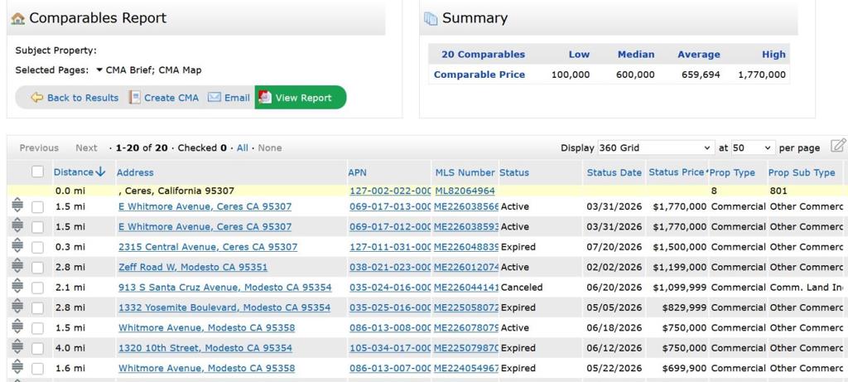Open APN 038-021-023 link
The height and width of the screenshot is (382, 848).
tap(391, 268)
